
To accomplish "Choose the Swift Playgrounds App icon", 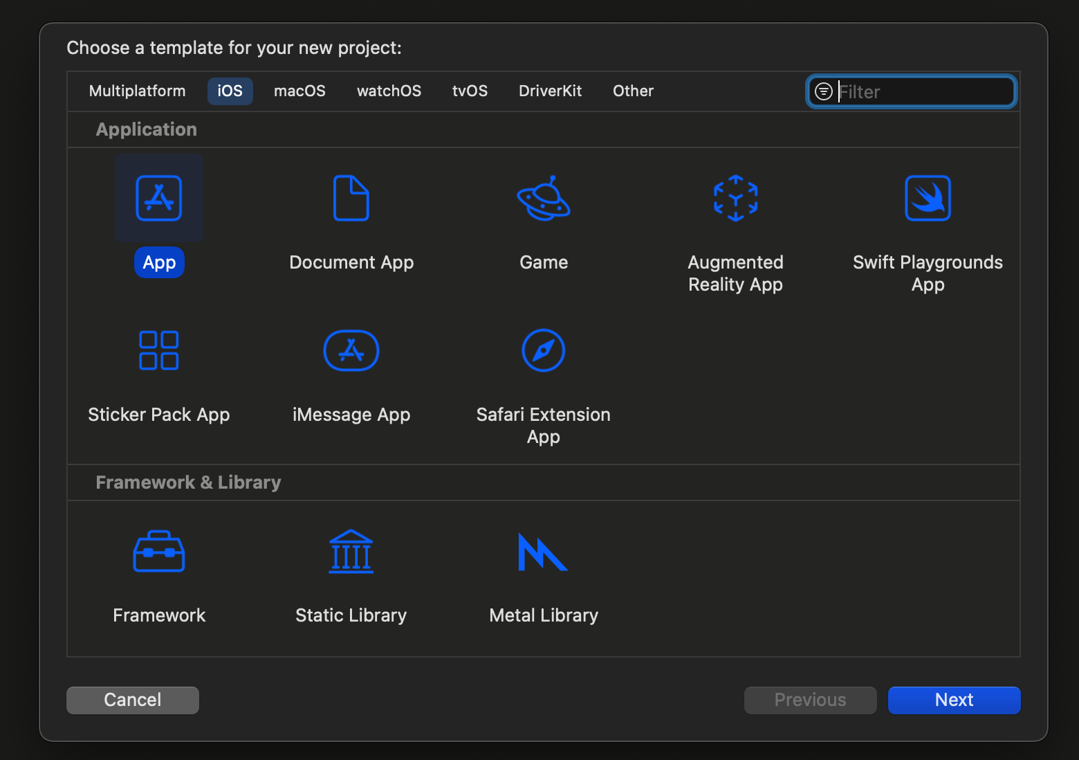I will [x=928, y=198].
